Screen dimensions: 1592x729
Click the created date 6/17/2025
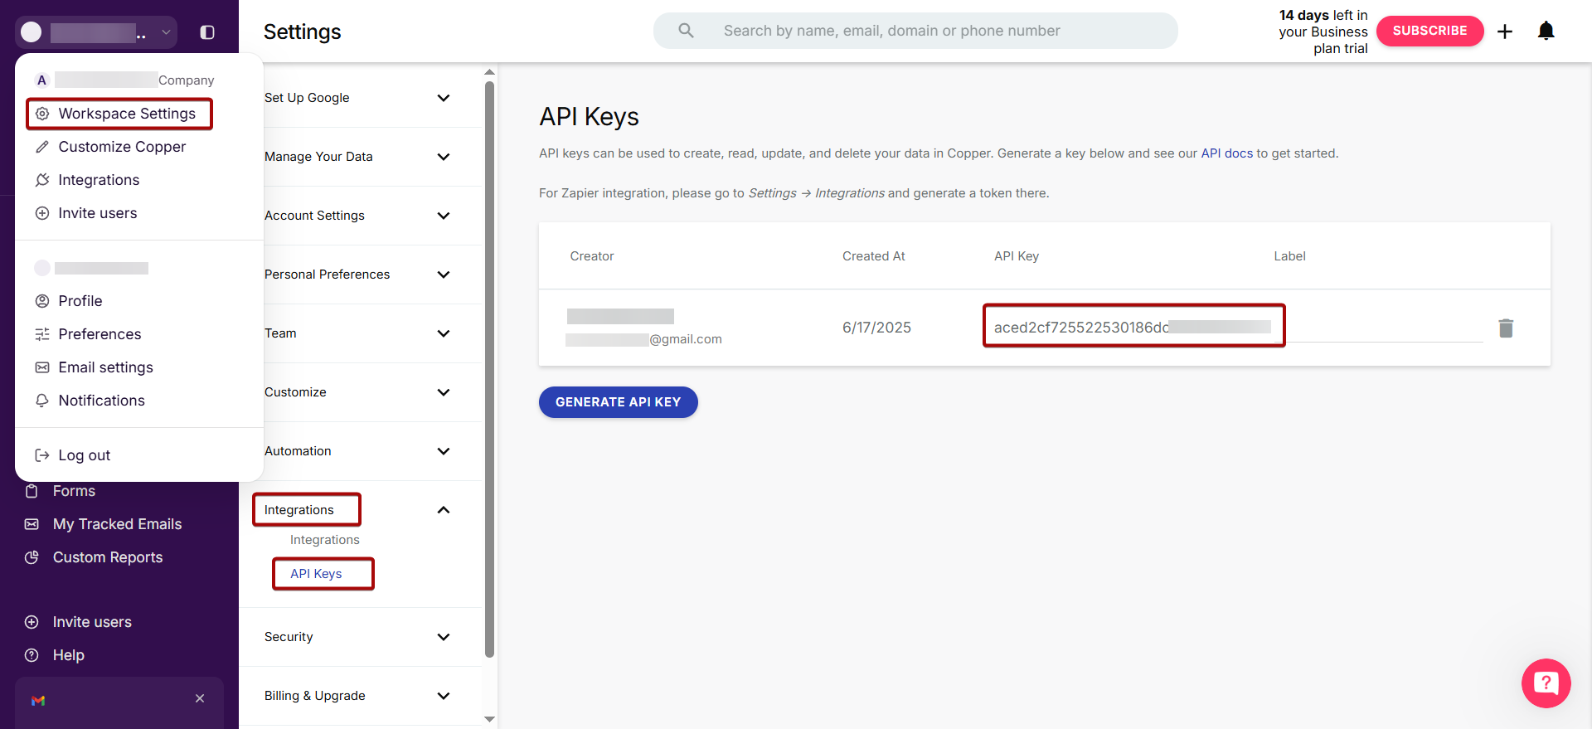[x=876, y=328]
